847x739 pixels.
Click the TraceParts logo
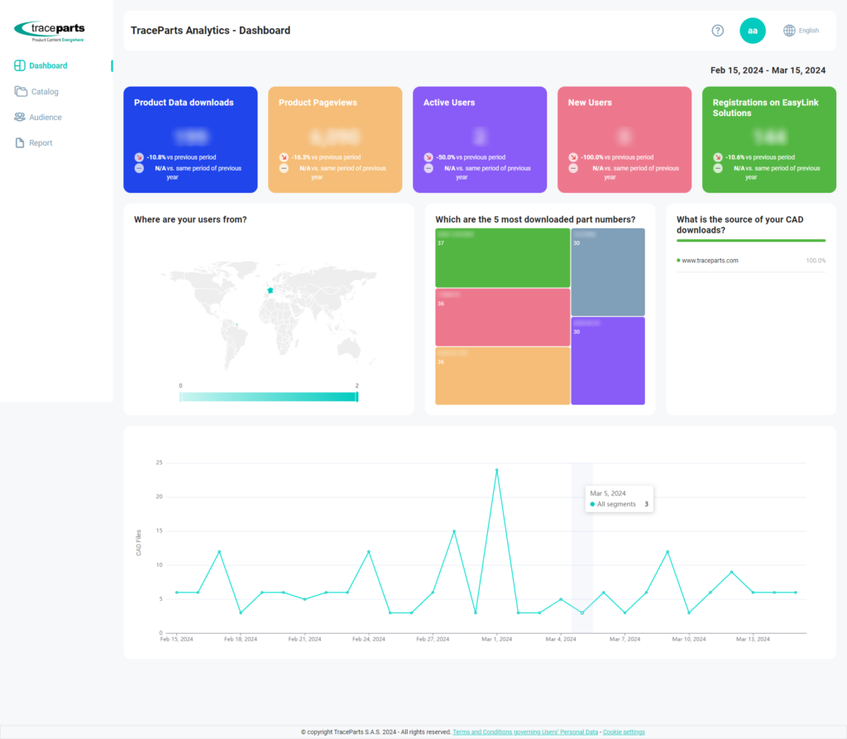(49, 31)
